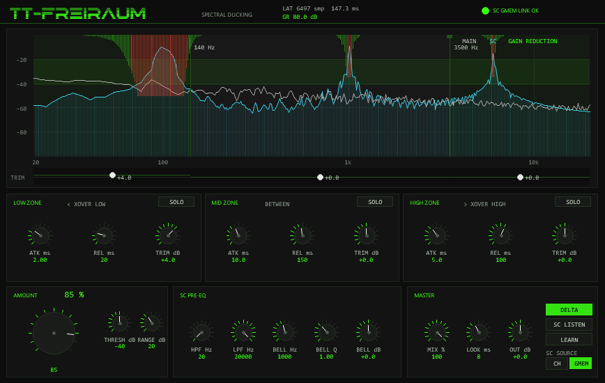Click the > XOVER HIGH label

point(484,204)
